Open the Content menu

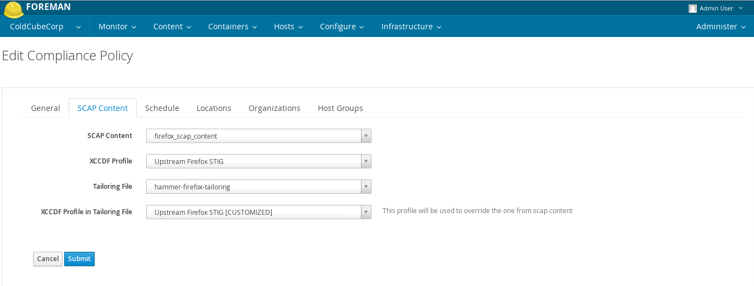(172, 27)
